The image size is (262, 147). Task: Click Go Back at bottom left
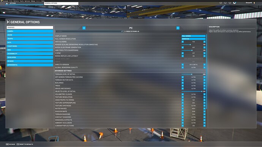pos(10,144)
